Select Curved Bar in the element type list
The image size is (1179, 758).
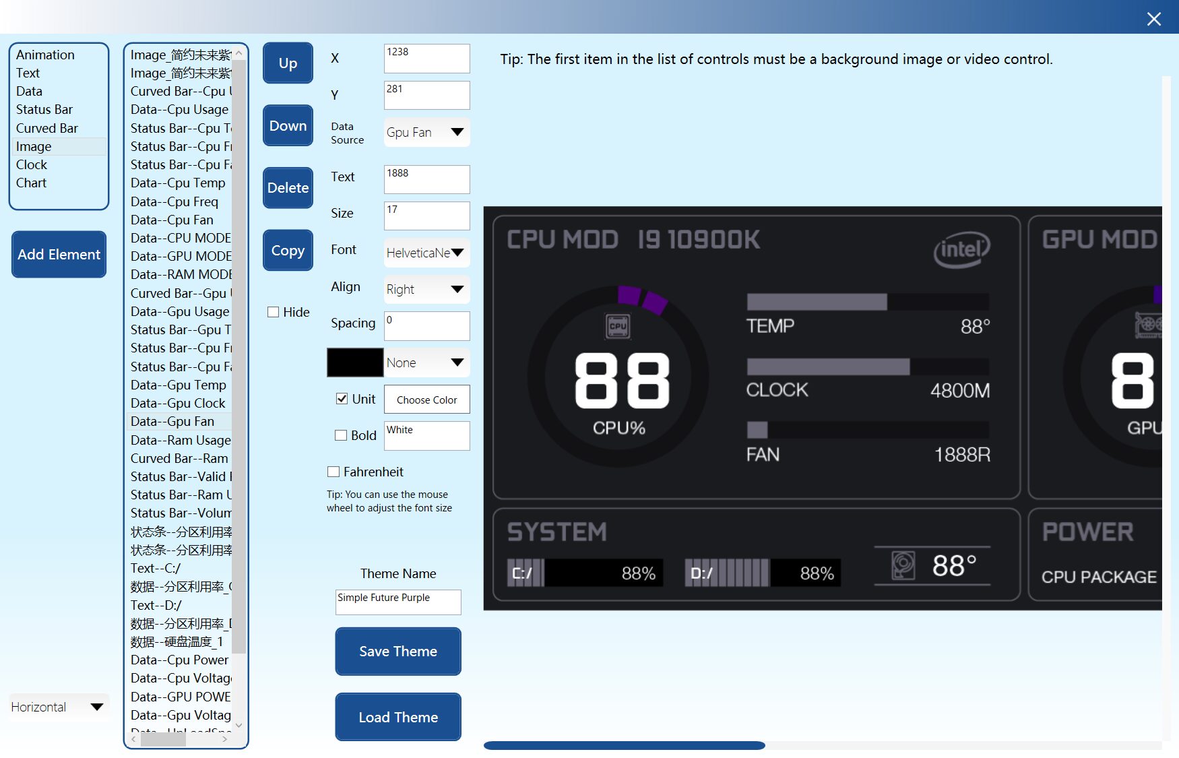pos(47,128)
